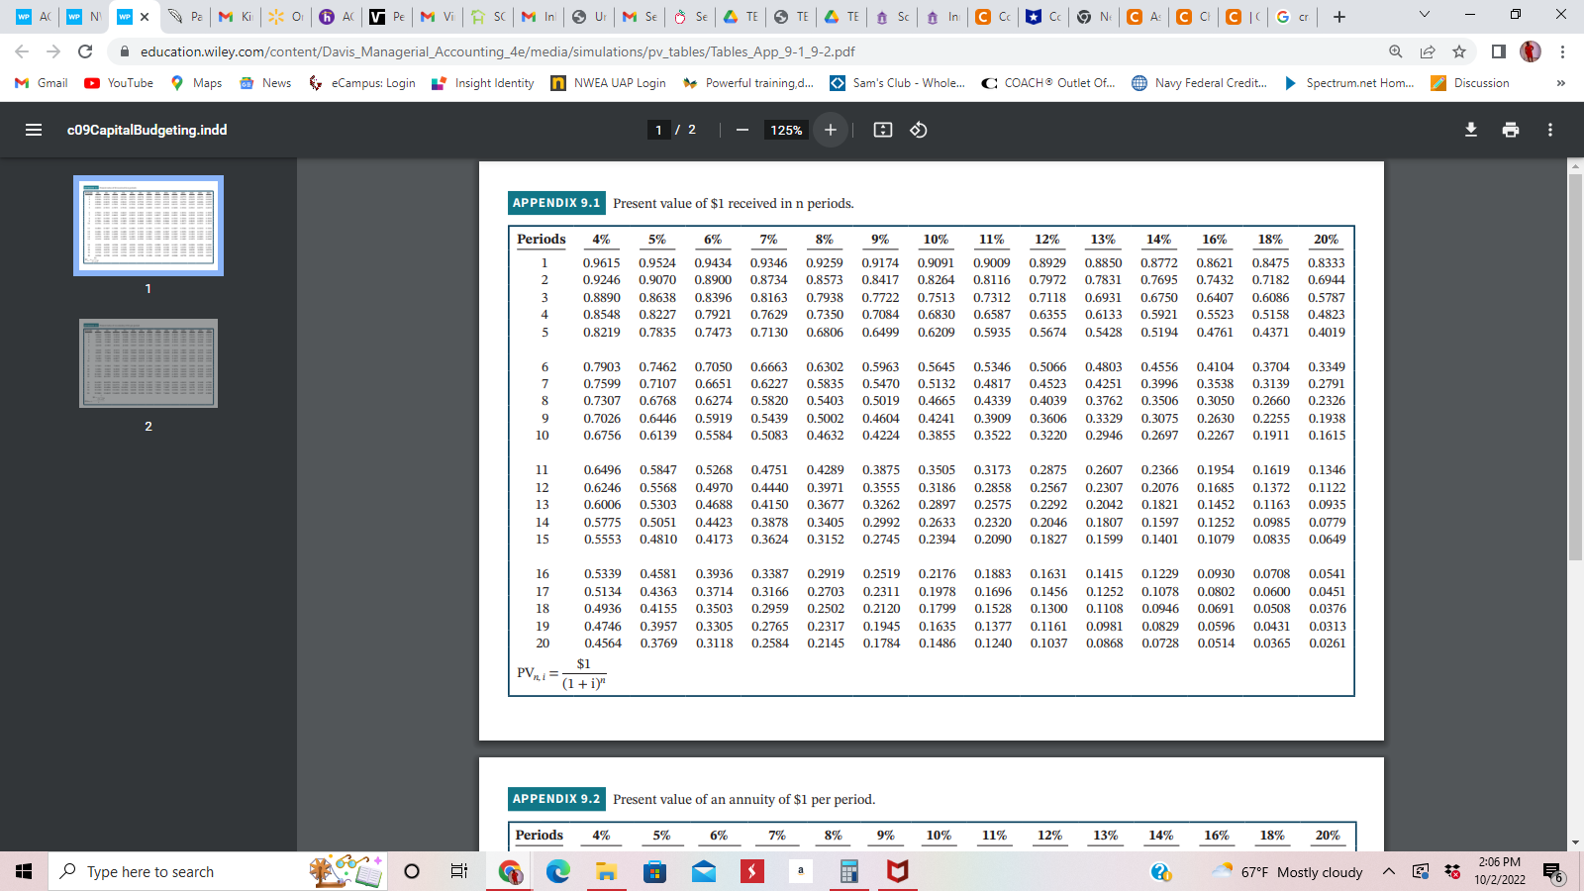Click the browser back arrow

20,51
